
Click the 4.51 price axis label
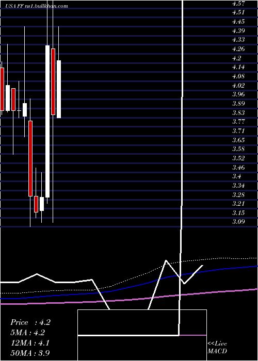238,12
